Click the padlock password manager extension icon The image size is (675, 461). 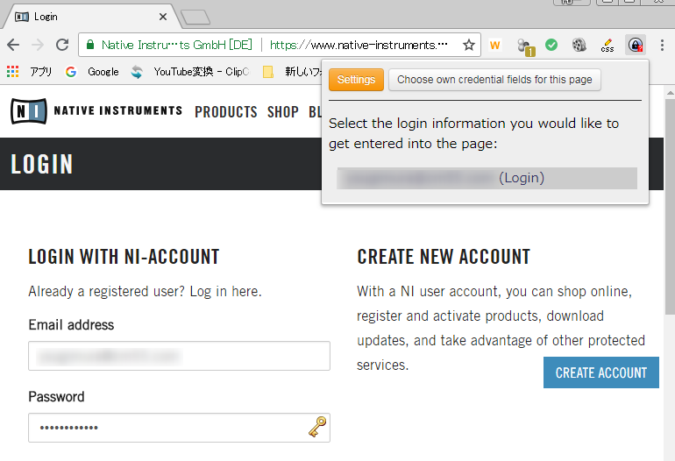pyautogui.click(x=636, y=45)
